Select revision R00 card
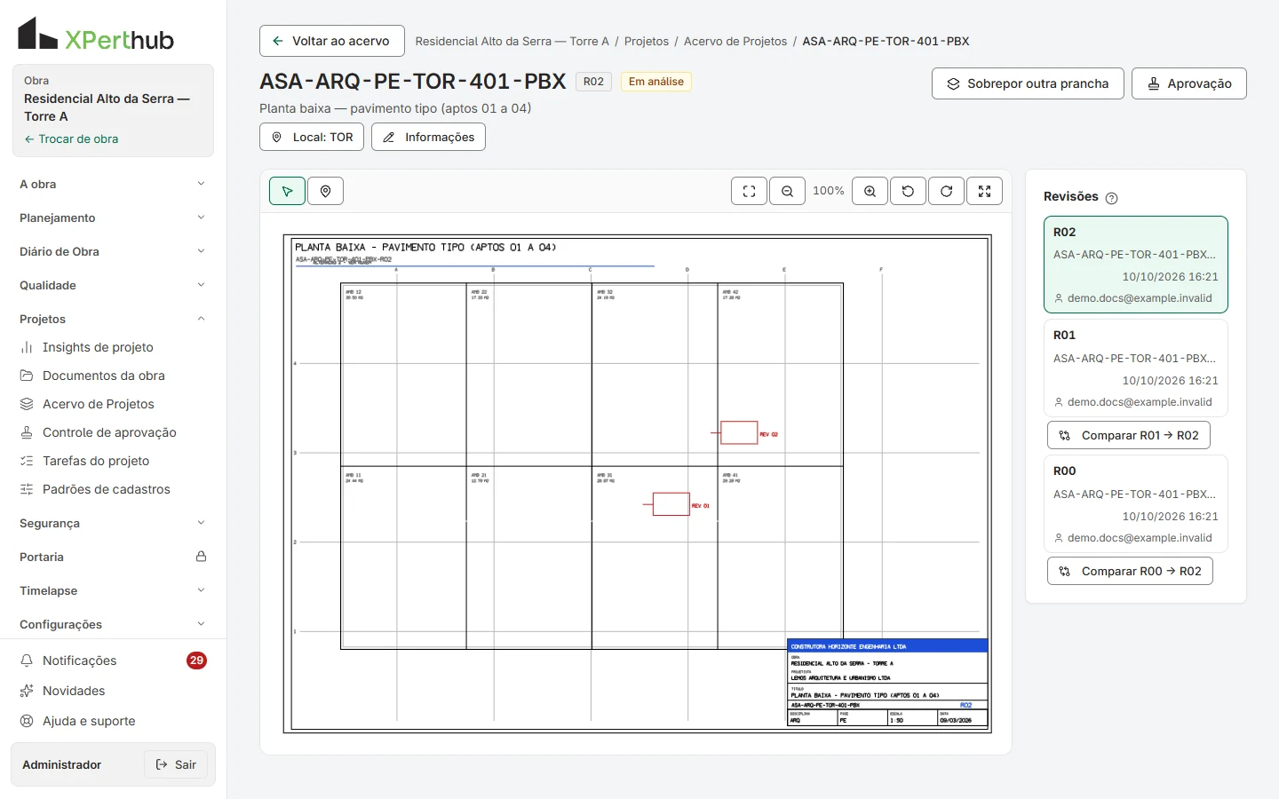This screenshot has width=1279, height=799. coord(1136,503)
